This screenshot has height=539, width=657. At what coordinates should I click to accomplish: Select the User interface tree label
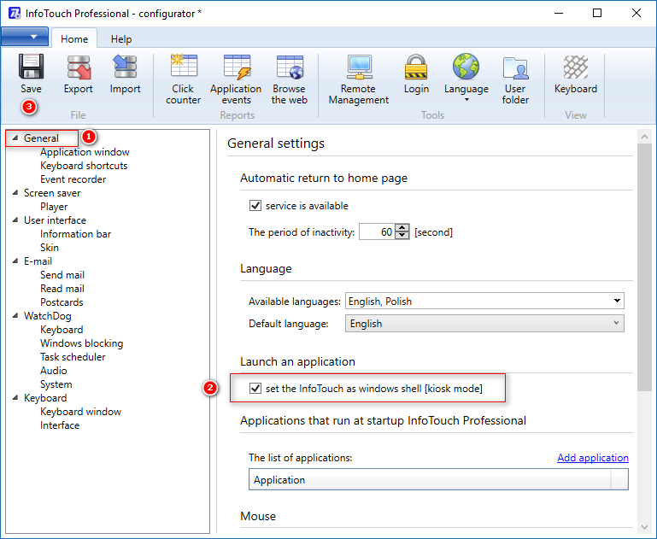[x=55, y=220]
